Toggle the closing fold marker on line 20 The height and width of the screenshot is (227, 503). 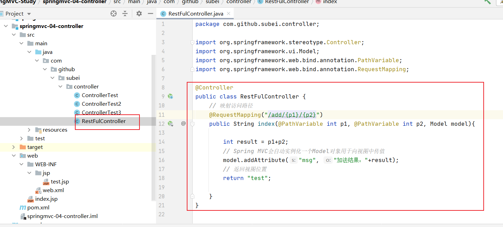(193, 196)
